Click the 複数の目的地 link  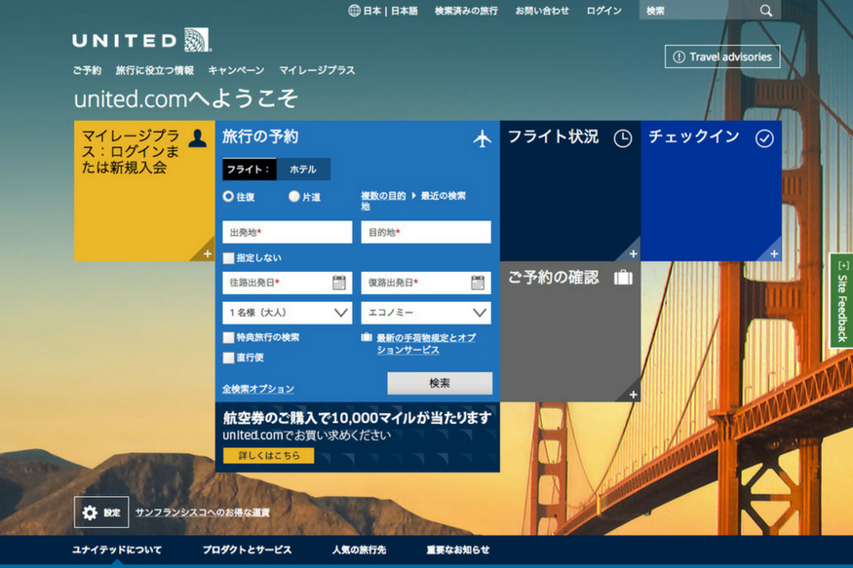click(383, 201)
